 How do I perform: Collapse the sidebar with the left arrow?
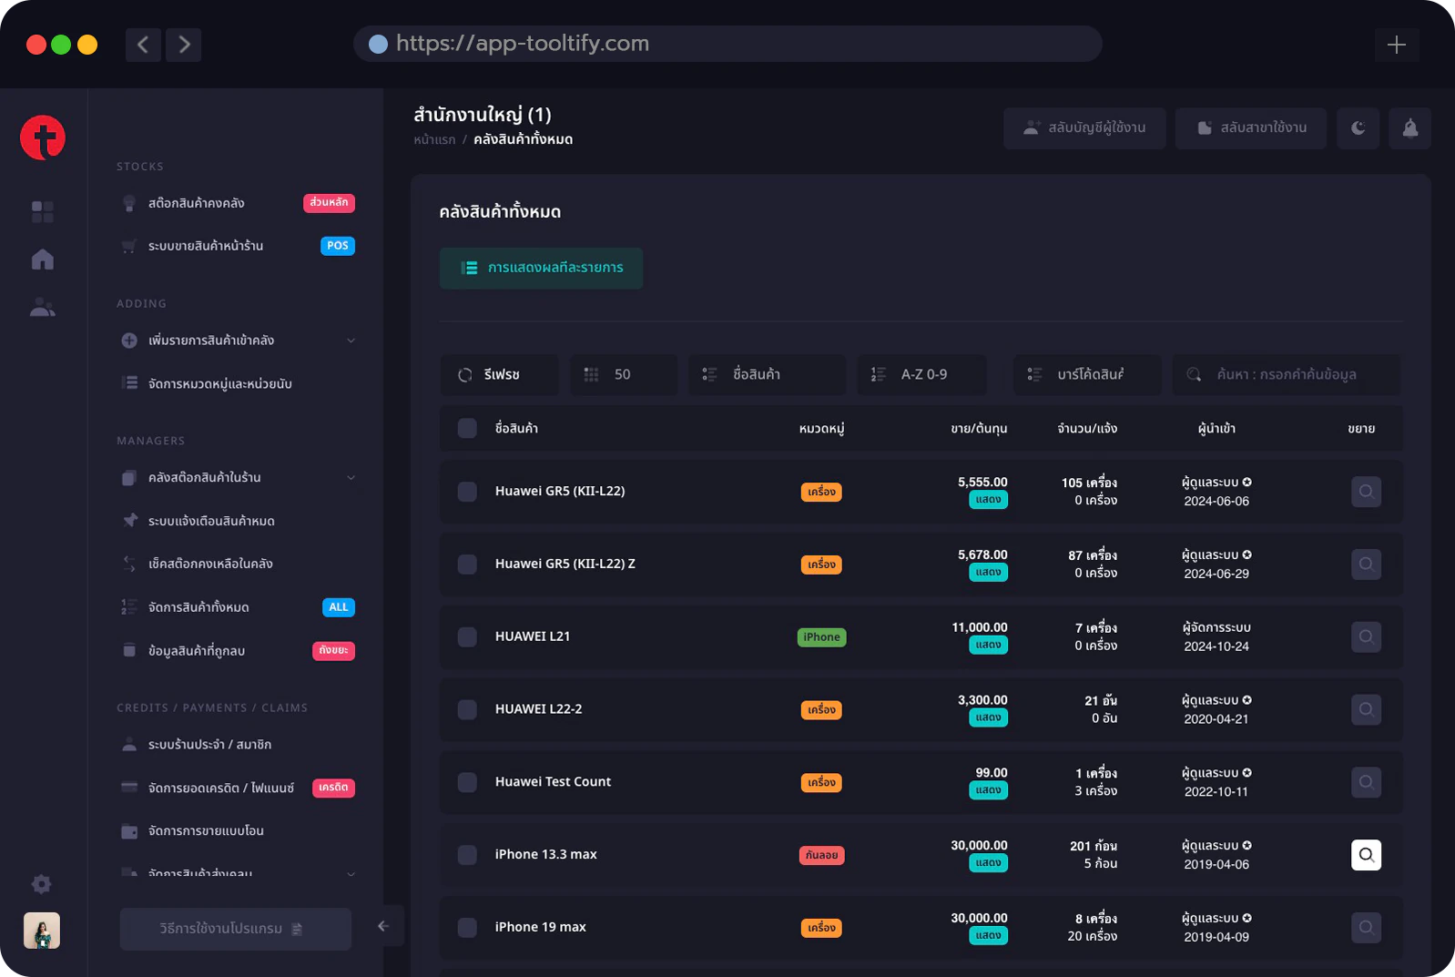pos(383,926)
